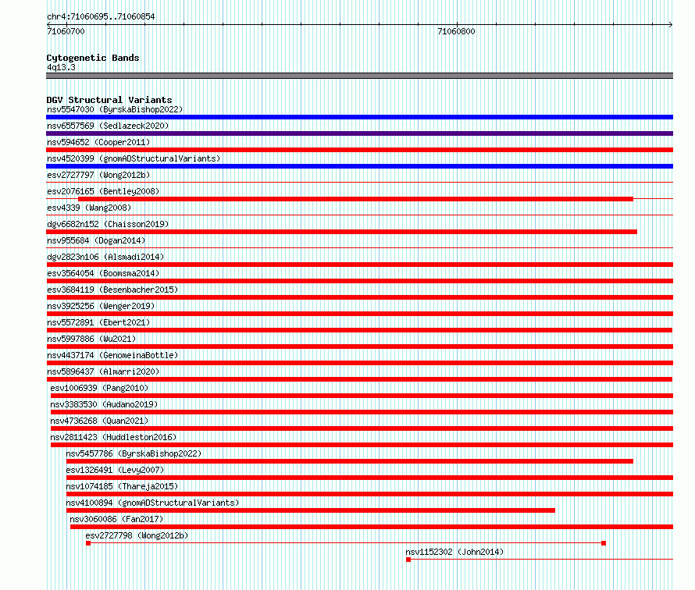Open variant nsv594652 (Cooper2011) label
This screenshot has width=695, height=590.
[98, 142]
